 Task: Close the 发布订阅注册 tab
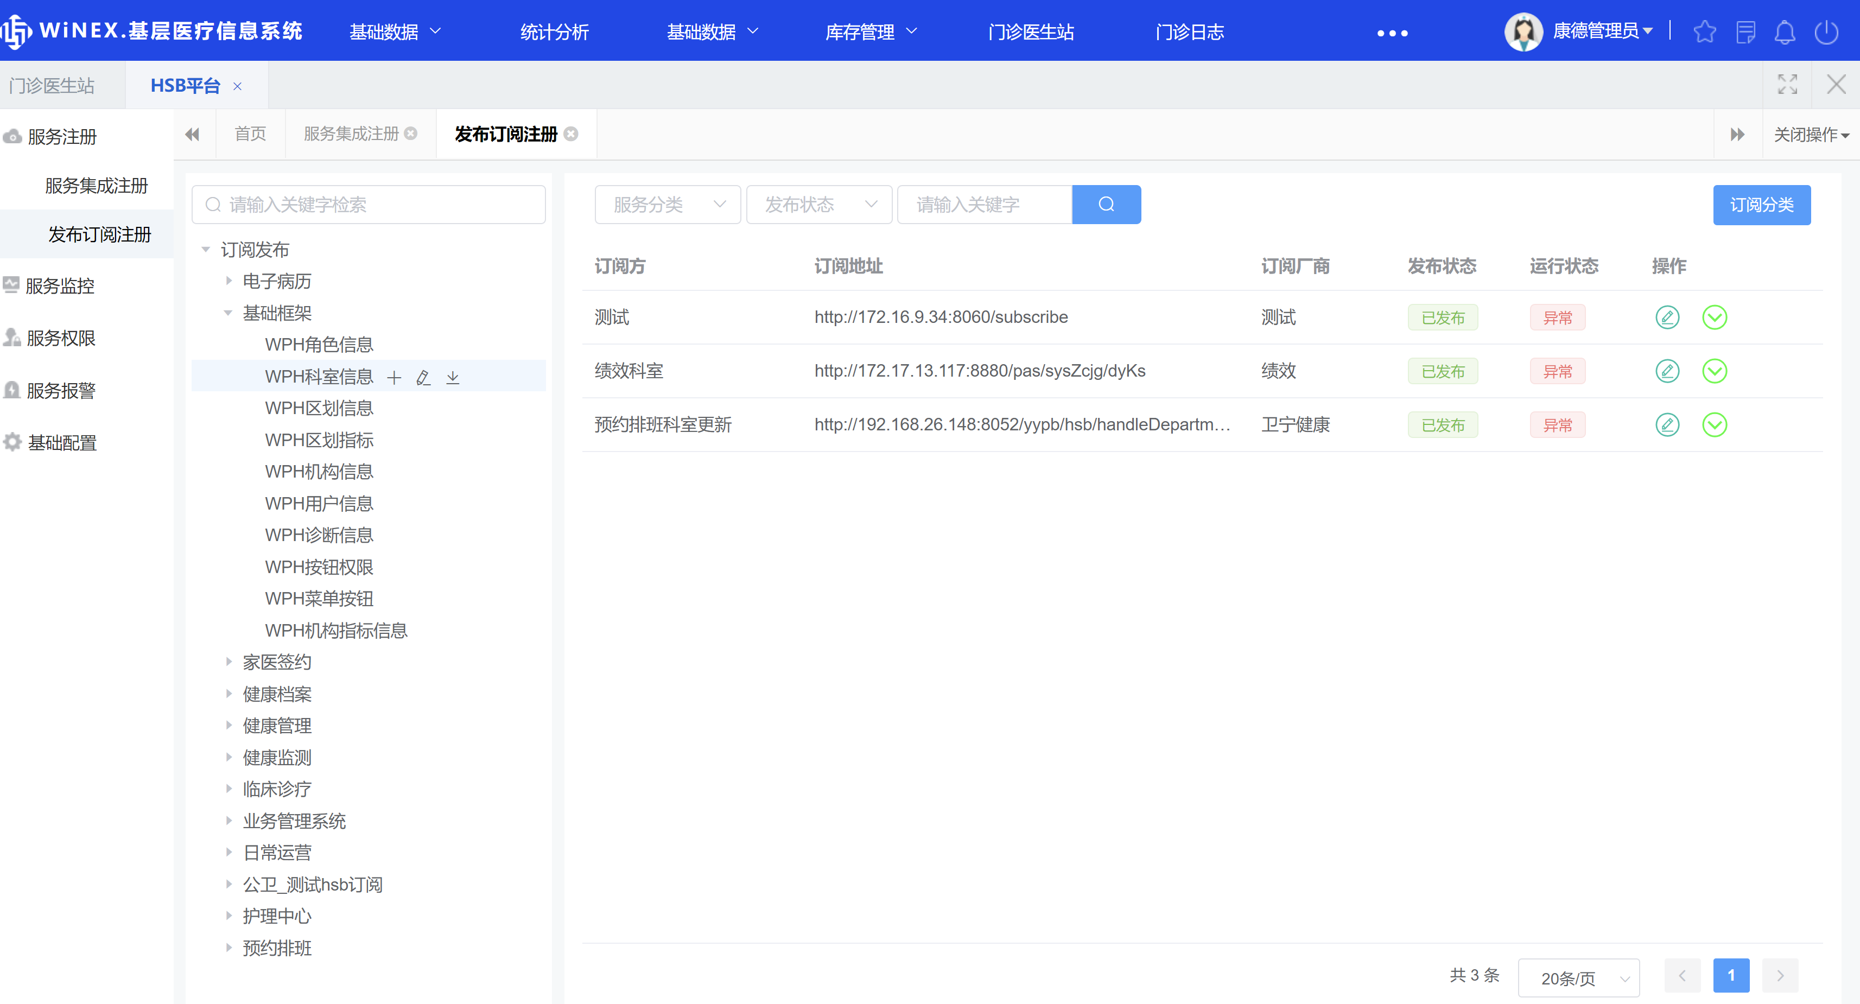click(571, 134)
